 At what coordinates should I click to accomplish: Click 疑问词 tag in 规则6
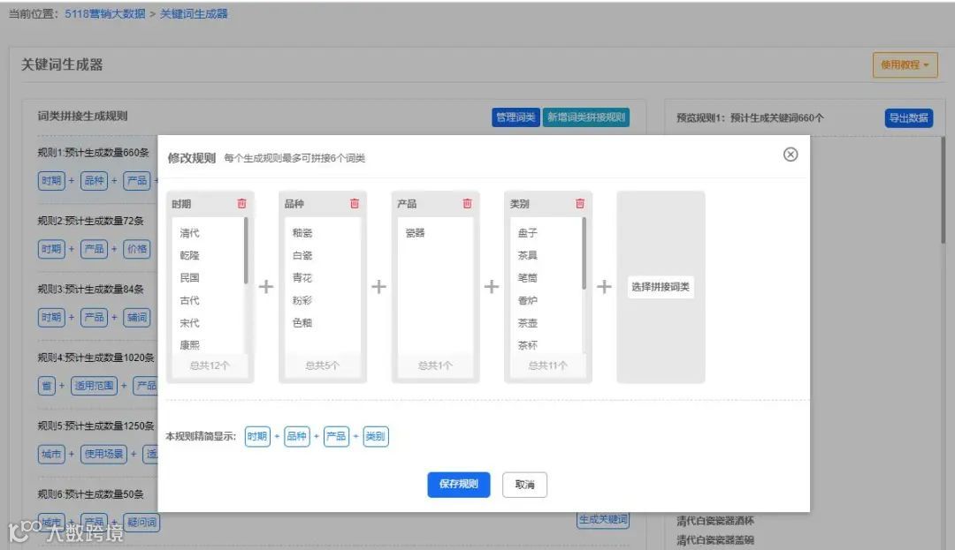click(x=141, y=522)
